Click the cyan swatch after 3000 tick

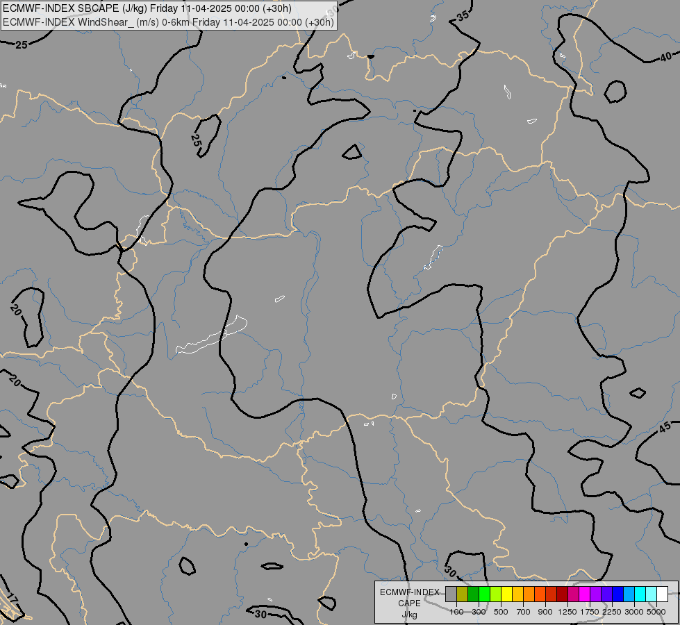tap(640, 594)
